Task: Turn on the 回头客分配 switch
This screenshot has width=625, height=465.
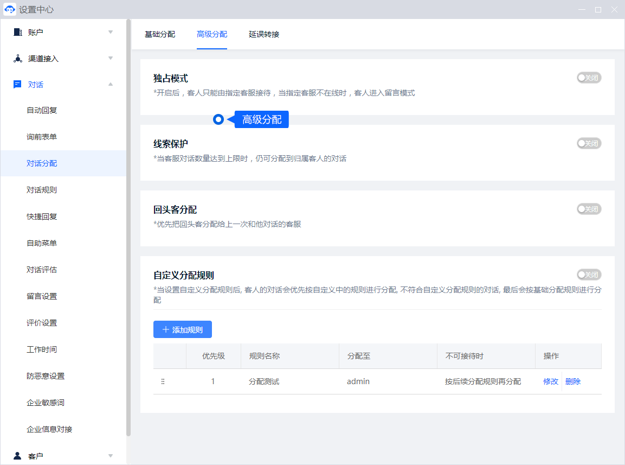Action: pos(589,209)
